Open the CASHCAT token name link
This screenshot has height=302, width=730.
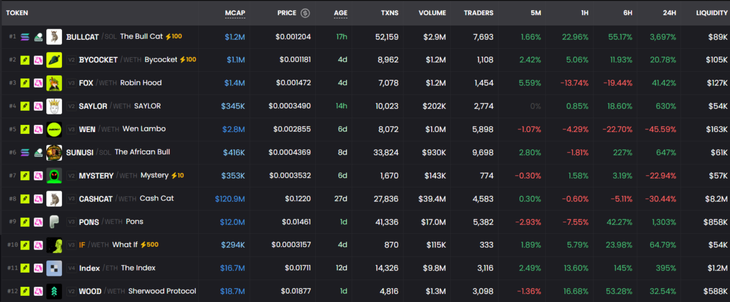96,198
